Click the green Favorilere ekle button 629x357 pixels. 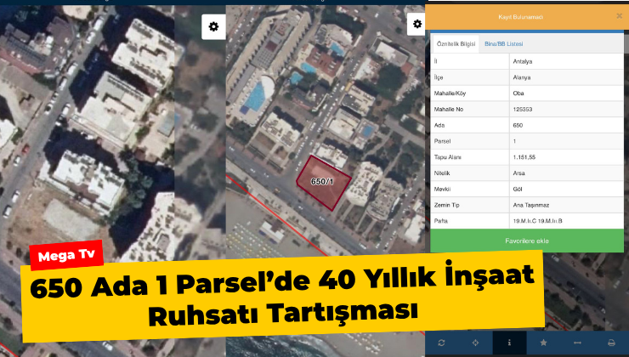click(x=527, y=241)
